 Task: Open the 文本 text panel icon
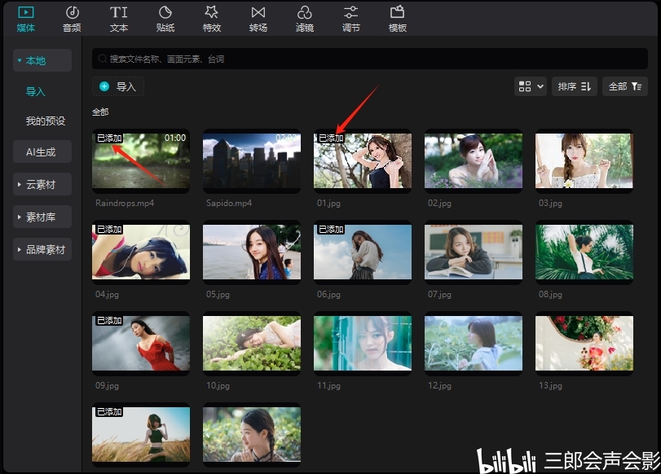(x=119, y=19)
